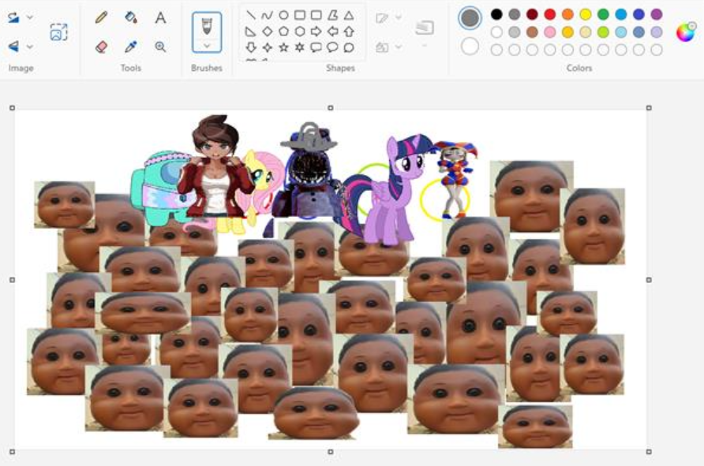Viewport: 704px width, 466px height.
Task: Select the Color 2 white background circle
Action: (x=470, y=47)
